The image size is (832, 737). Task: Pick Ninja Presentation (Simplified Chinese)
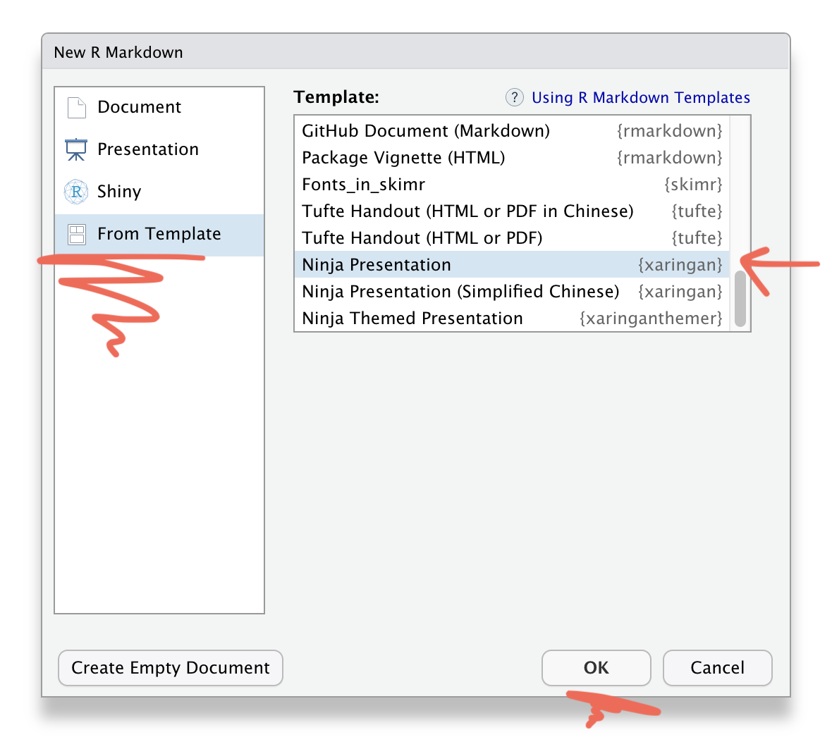pos(512,292)
